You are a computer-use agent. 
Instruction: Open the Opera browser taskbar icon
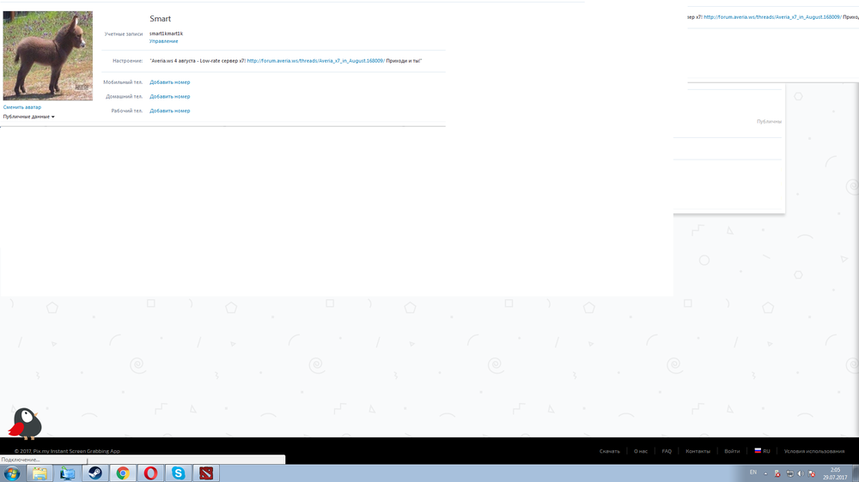pos(150,473)
